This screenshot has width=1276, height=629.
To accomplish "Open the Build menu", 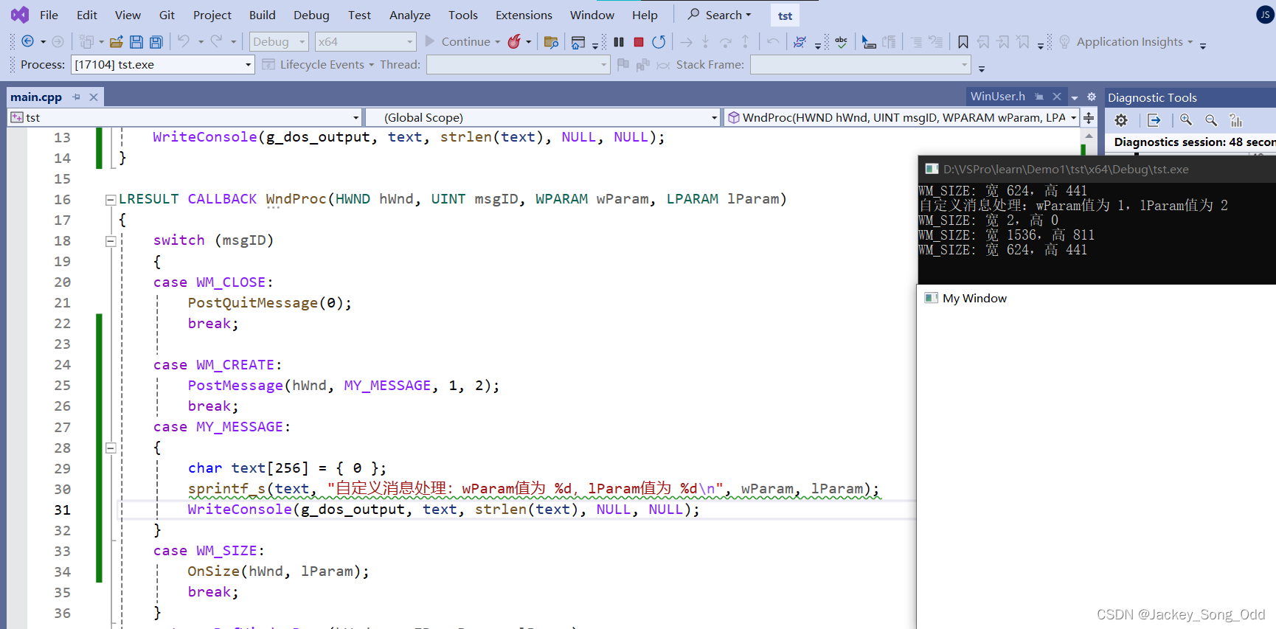I will [x=262, y=15].
